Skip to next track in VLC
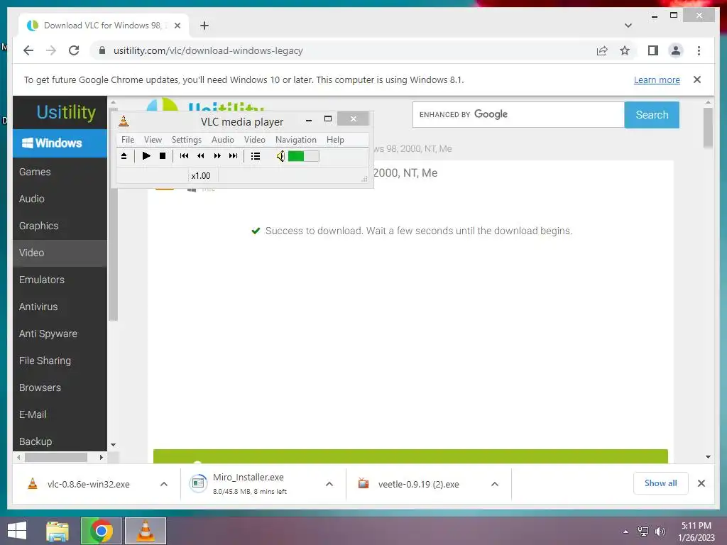Viewport: 727px width, 545px height. coord(233,156)
